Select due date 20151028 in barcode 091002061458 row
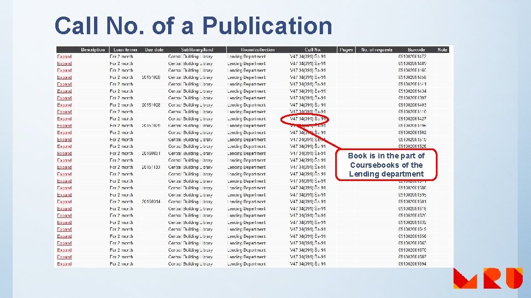Viewport: 531px width, 298px height. click(151, 77)
